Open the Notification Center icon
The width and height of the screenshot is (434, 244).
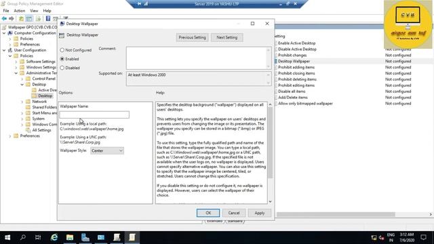423,237
